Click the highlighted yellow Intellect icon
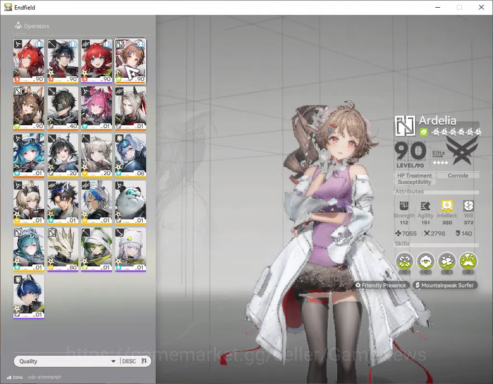This screenshot has height=384, width=493. [x=447, y=206]
